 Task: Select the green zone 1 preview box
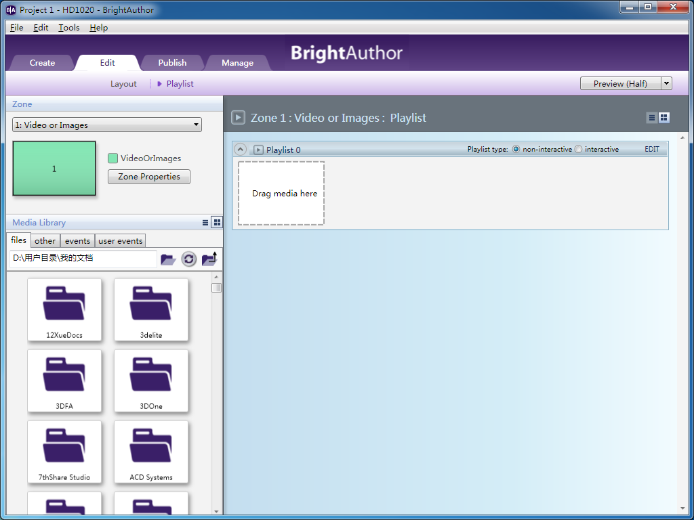click(x=54, y=169)
